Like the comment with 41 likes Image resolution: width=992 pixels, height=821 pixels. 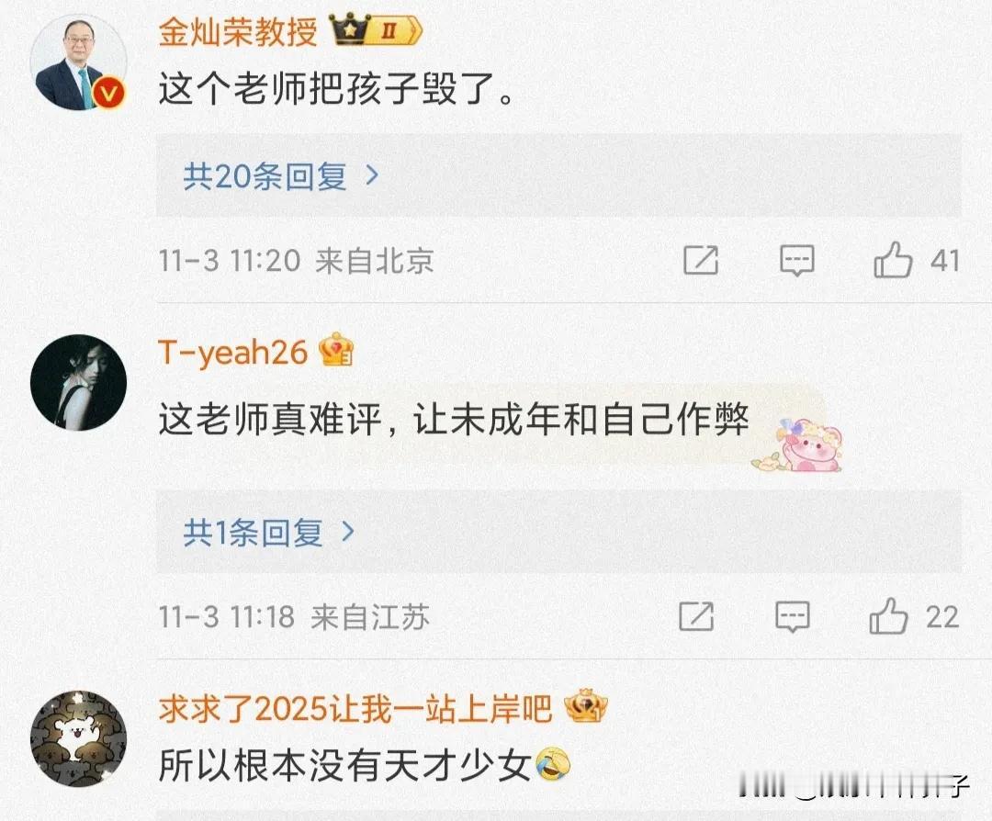893,260
